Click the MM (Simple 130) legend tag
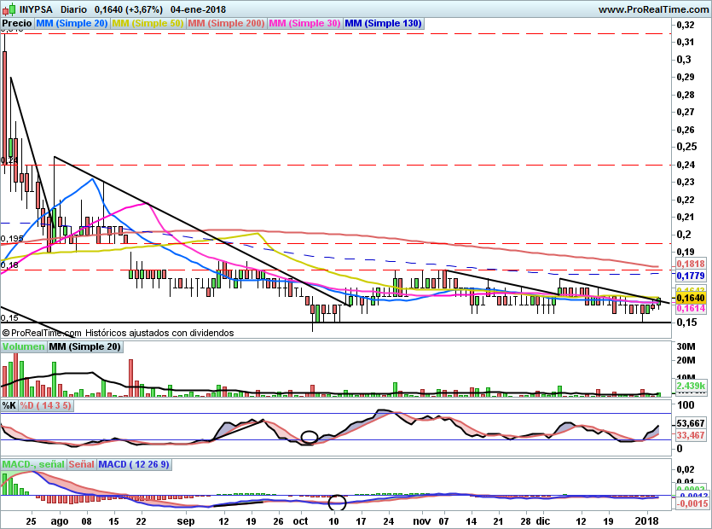Viewport: 712px width, 529px height. point(383,24)
